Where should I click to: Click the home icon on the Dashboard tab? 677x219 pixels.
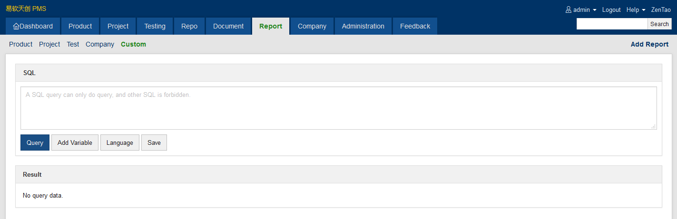[x=16, y=27]
